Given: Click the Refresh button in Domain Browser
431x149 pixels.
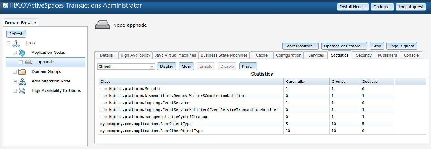Looking at the screenshot, I should pos(16,34).
